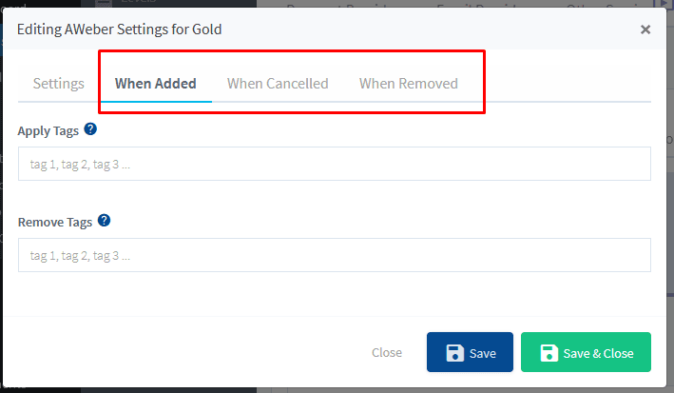The image size is (674, 393).
Task: Click the green Save & Close button
Action: tap(586, 353)
